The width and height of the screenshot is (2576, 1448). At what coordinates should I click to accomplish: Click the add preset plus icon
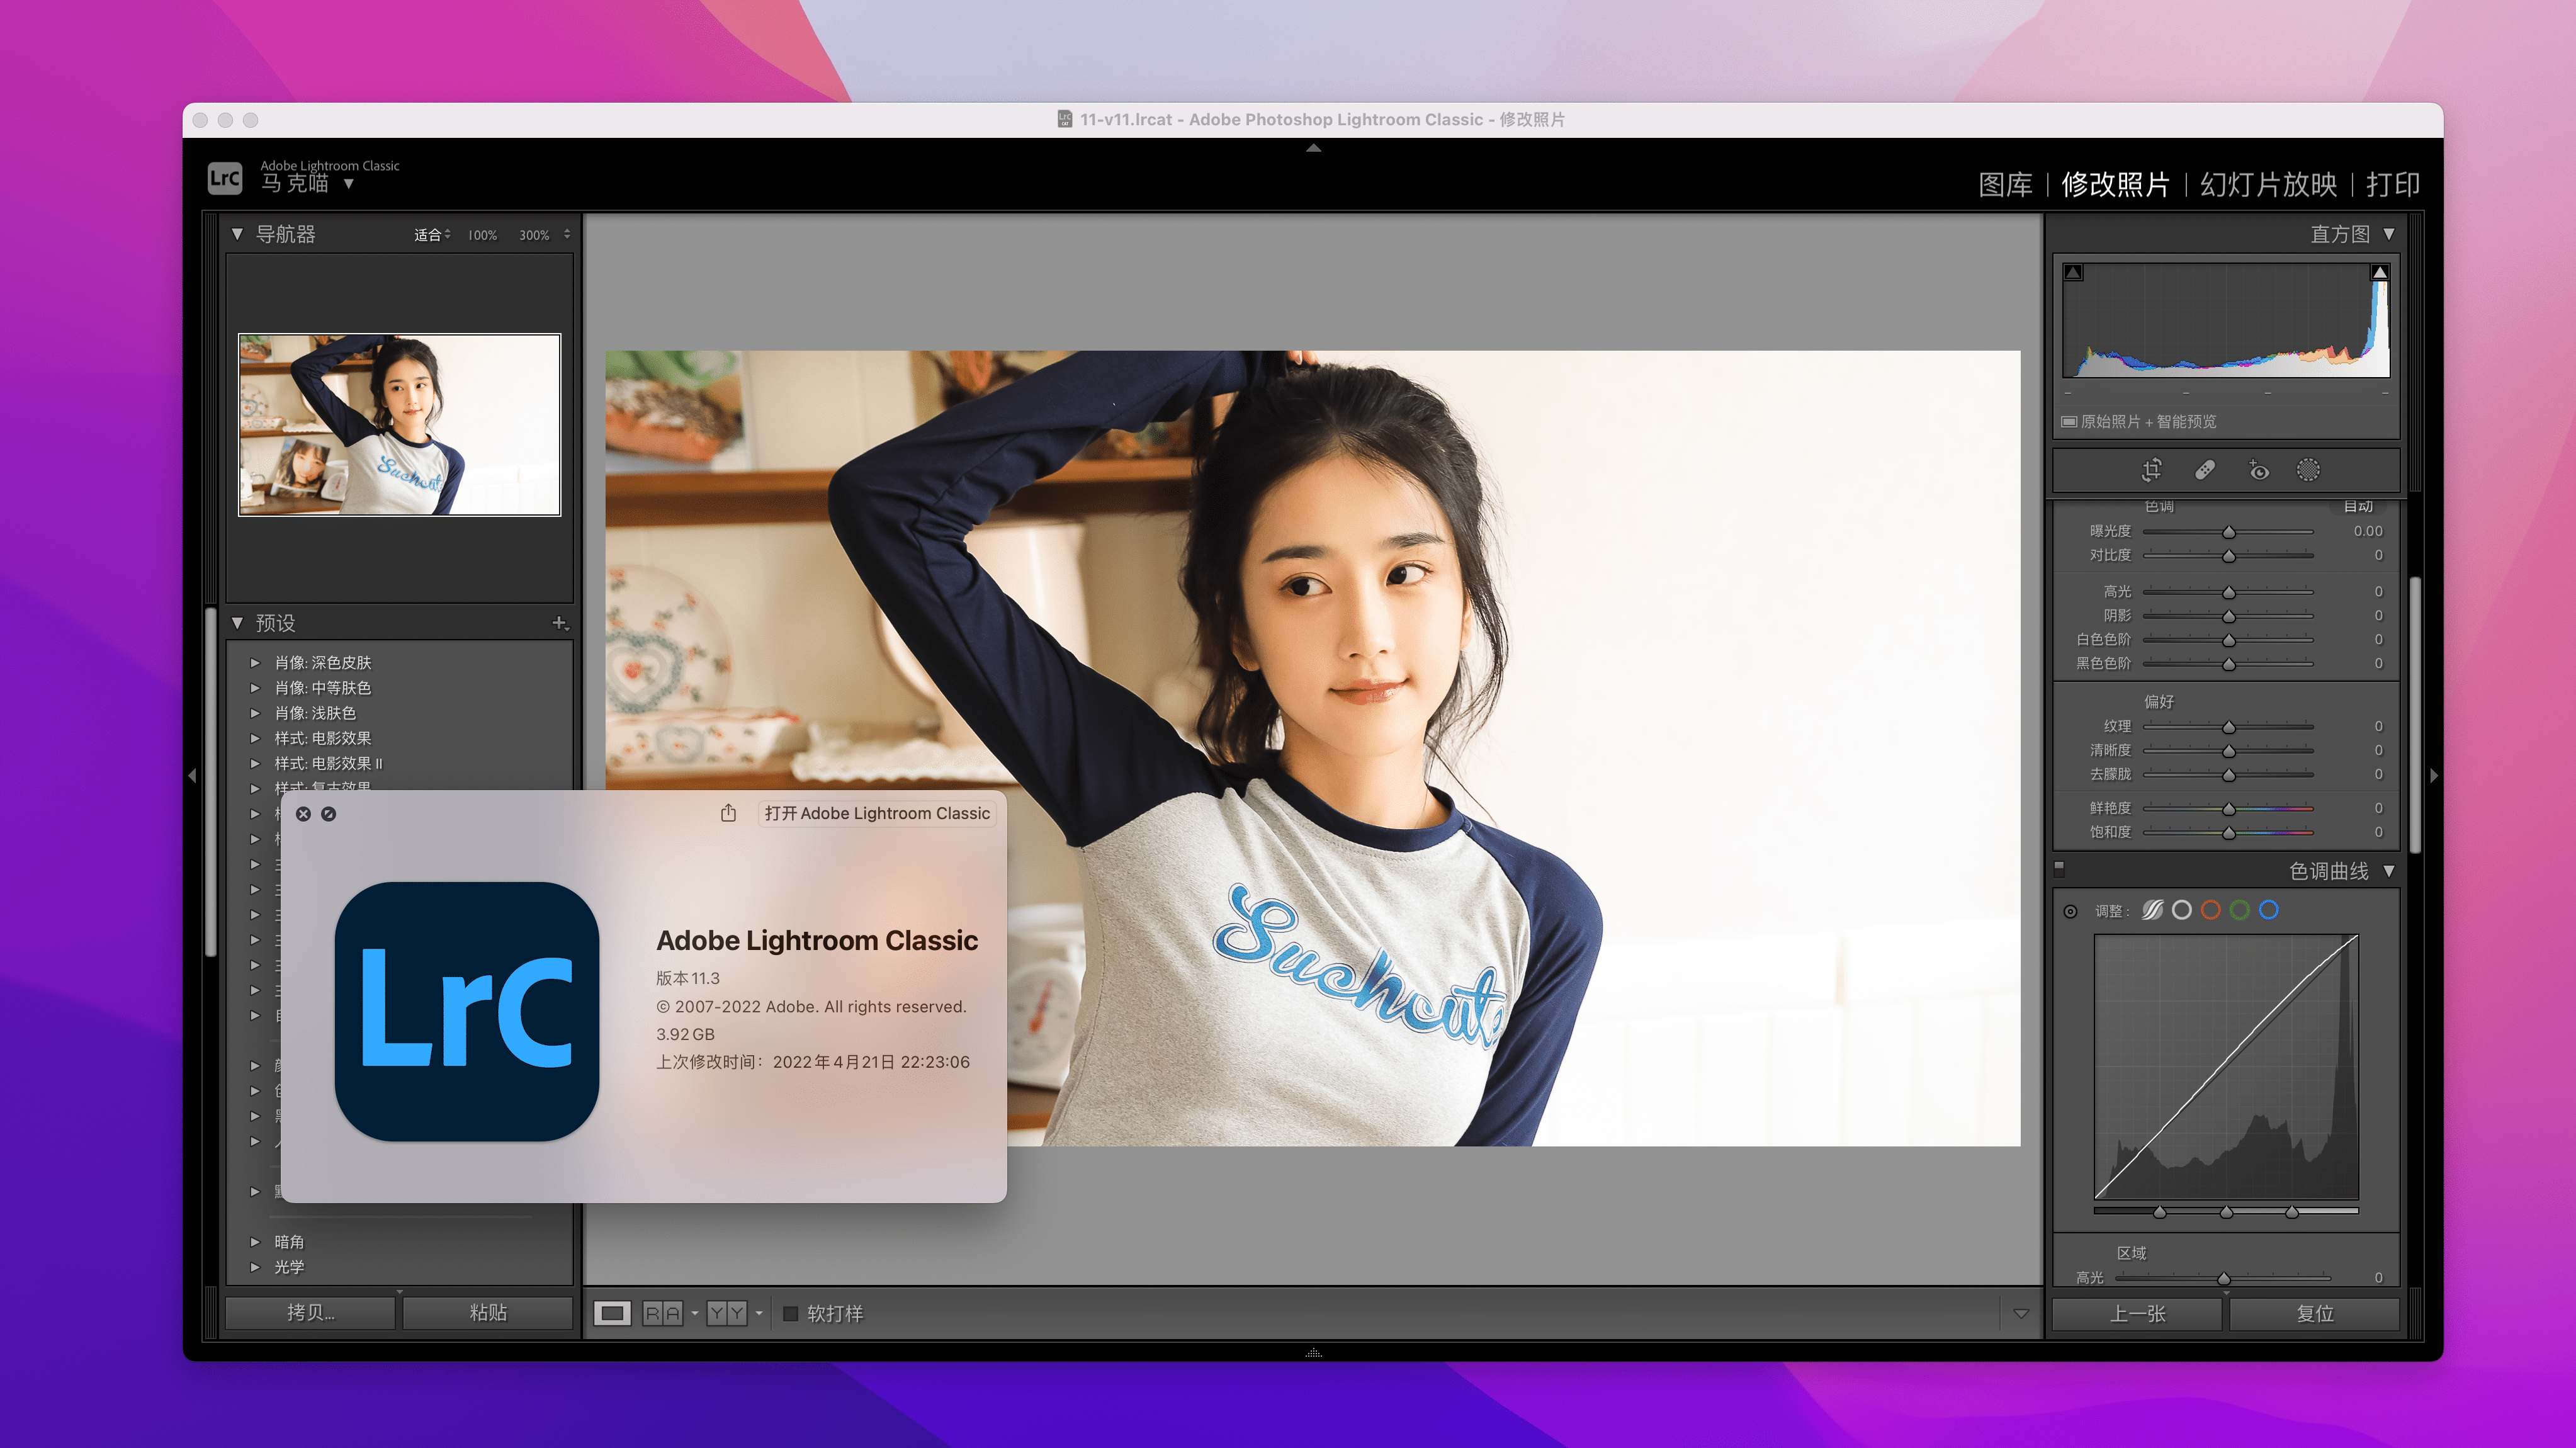(559, 623)
